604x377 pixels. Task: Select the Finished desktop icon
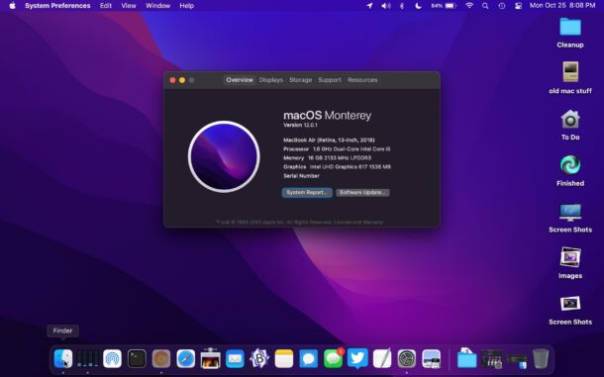[570, 171]
